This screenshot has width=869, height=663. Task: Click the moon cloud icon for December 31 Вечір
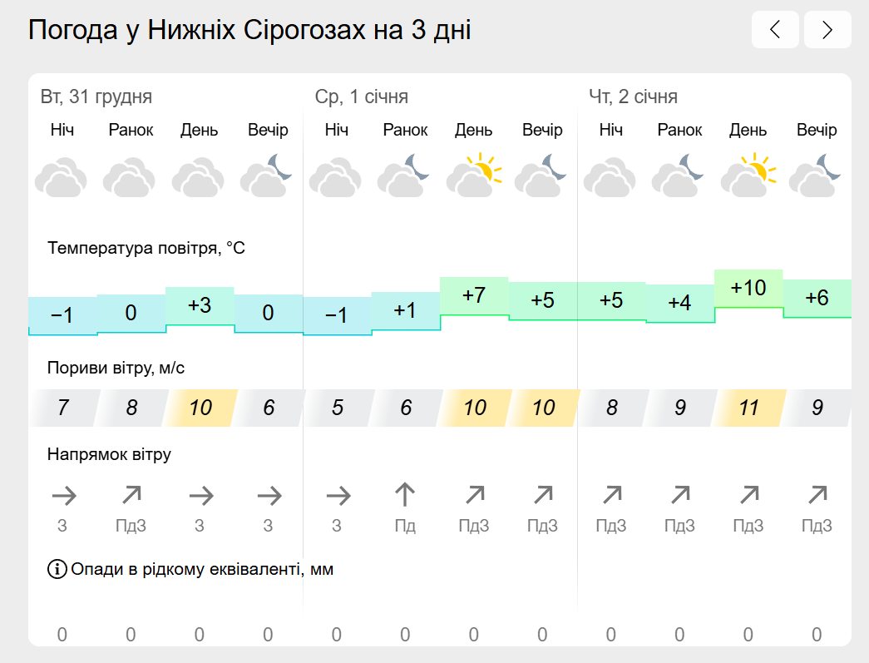(266, 176)
